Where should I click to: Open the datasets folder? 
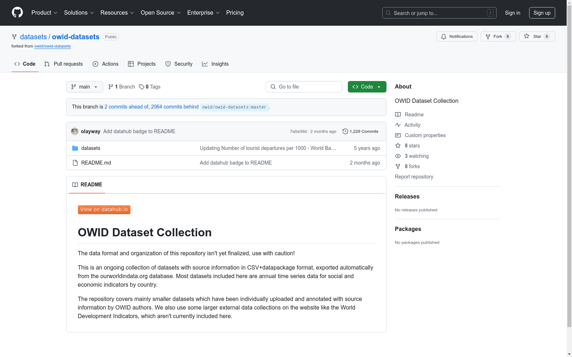coord(90,148)
